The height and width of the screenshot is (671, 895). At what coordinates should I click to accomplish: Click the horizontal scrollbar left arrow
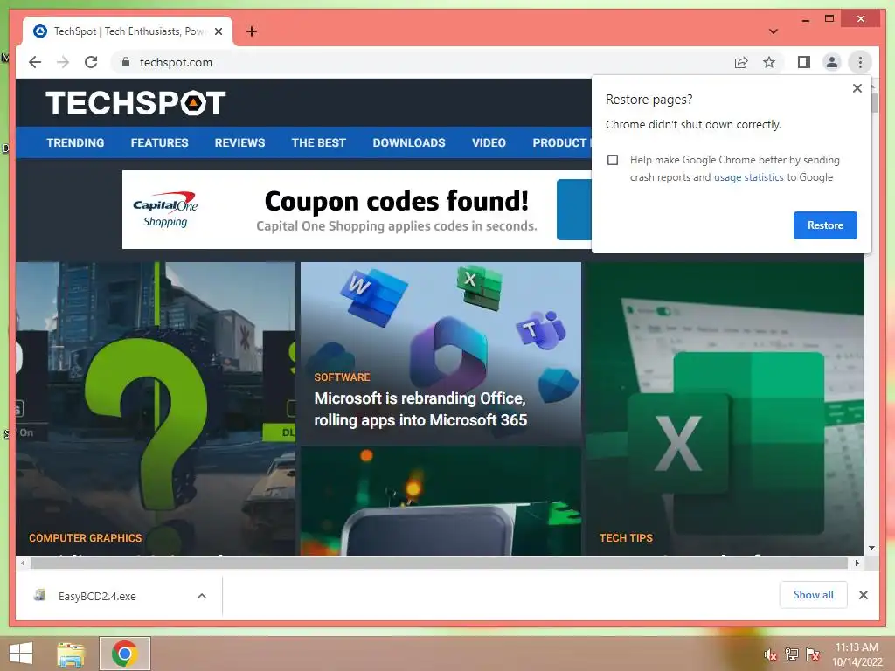22,564
